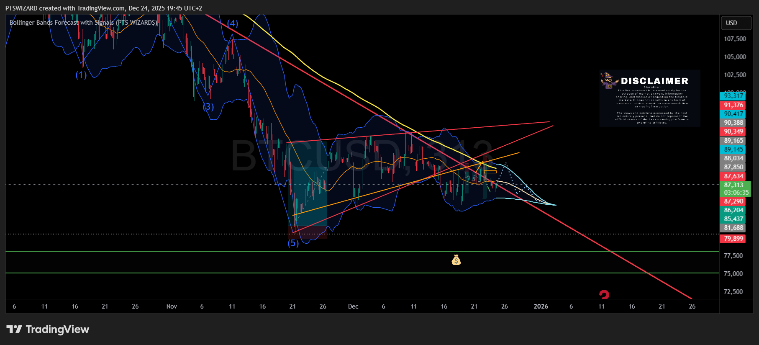Click the cyan 93,317 price label
Image resolution: width=759 pixels, height=345 pixels.
(733, 96)
